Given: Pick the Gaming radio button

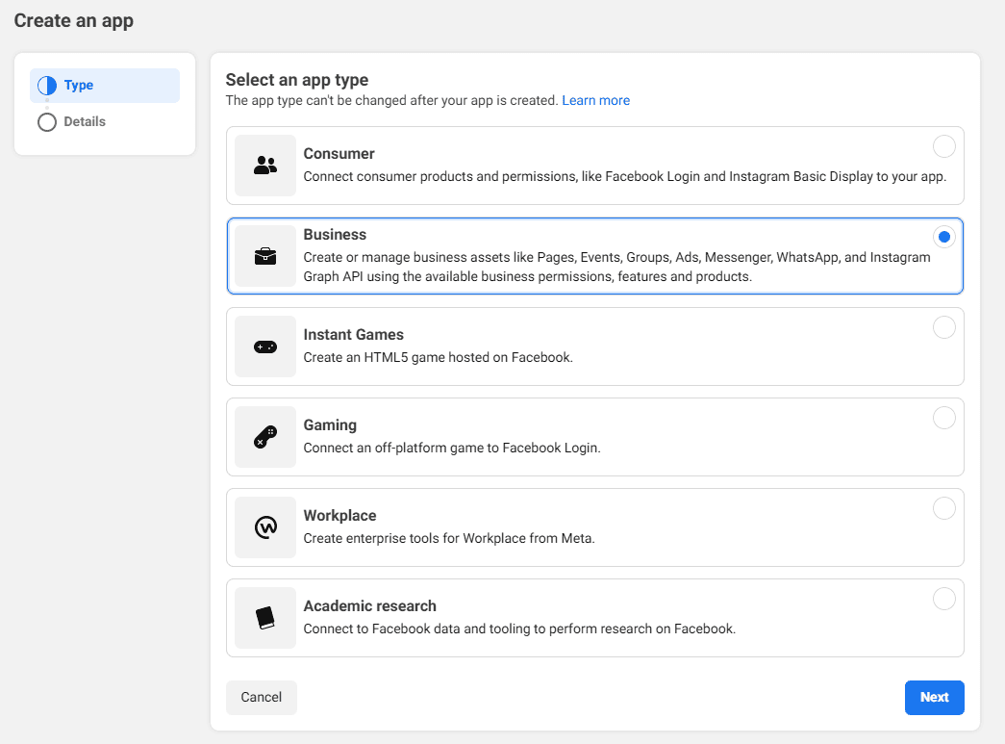Looking at the screenshot, I should click(943, 418).
